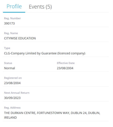Viewport: 113px width, 127px height.
Task: Click the Status label
Action: click(x=8, y=63)
